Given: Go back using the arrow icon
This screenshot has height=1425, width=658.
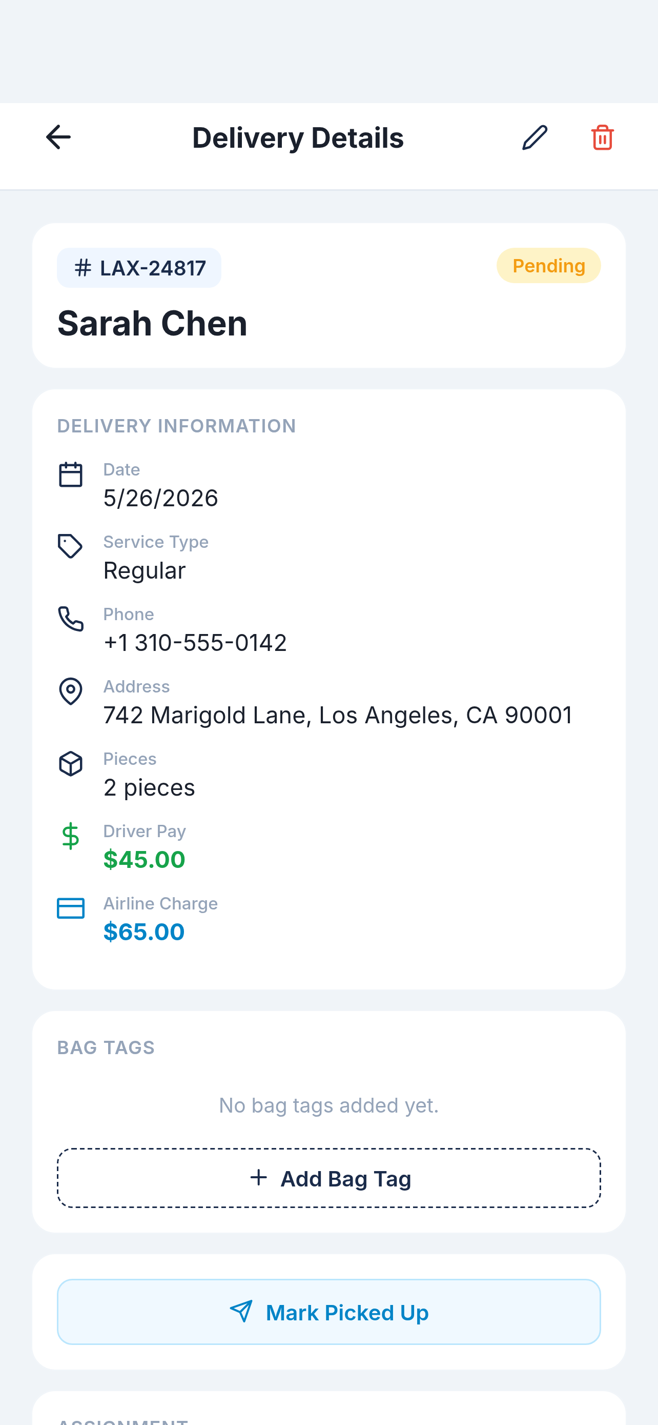Looking at the screenshot, I should pyautogui.click(x=58, y=137).
